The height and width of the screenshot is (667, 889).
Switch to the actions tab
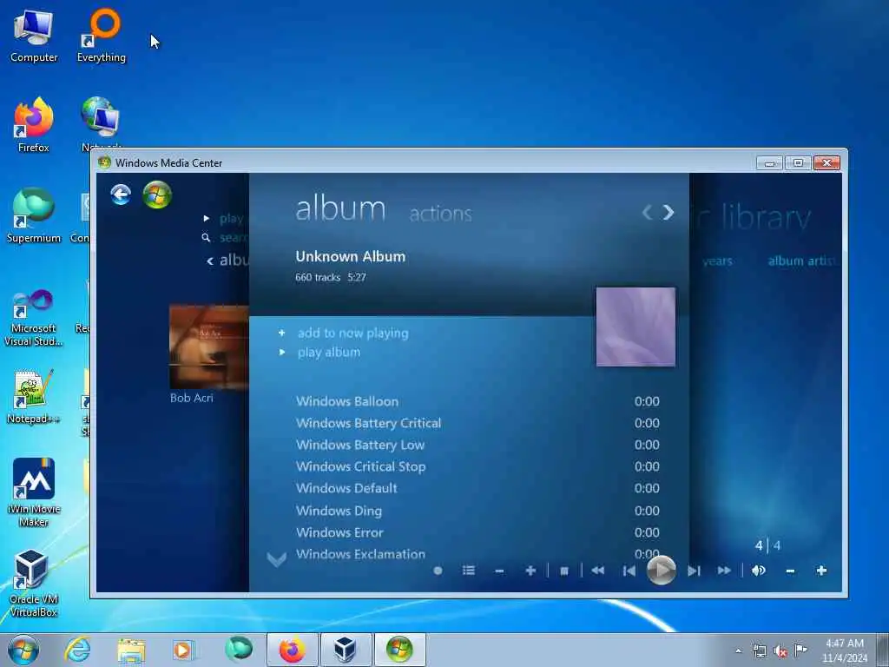(x=440, y=214)
